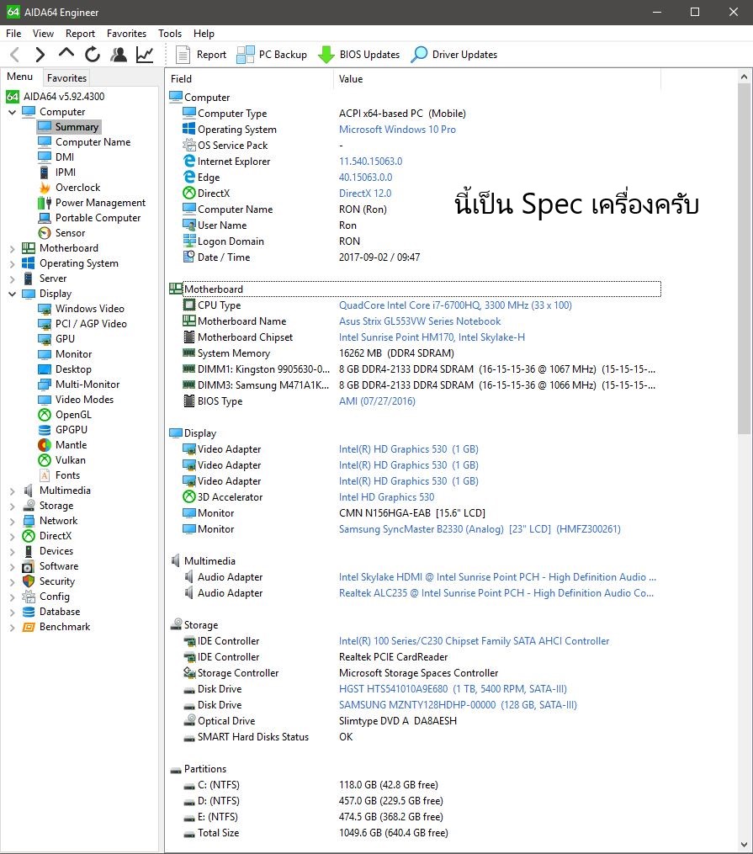This screenshot has height=854, width=753.
Task: Click the Power Management battery icon
Action: pos(45,203)
